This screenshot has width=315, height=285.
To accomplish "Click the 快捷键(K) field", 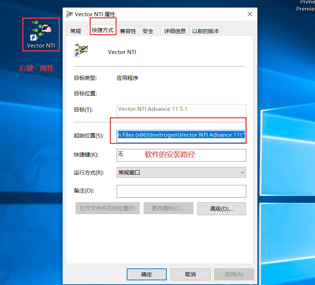I will (181, 155).
